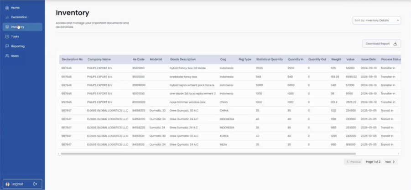411x190 pixels.
Task: Sort by Declaration No column header
Action: tap(72, 59)
